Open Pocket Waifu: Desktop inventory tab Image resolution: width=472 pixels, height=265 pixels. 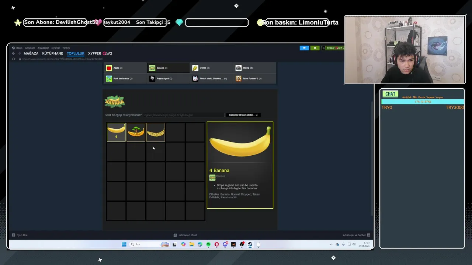211,78
